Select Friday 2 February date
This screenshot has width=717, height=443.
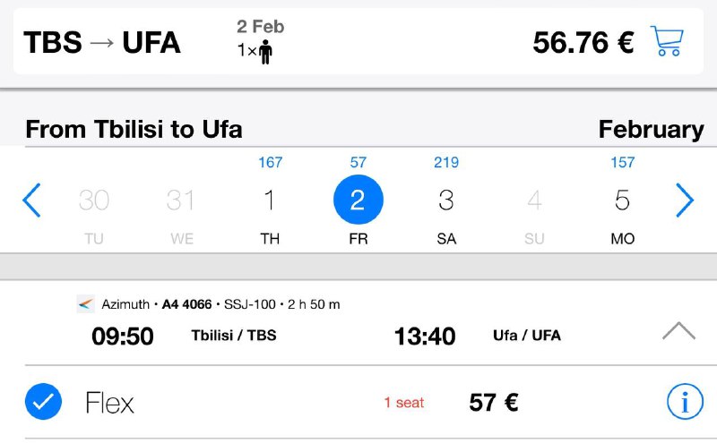point(358,200)
